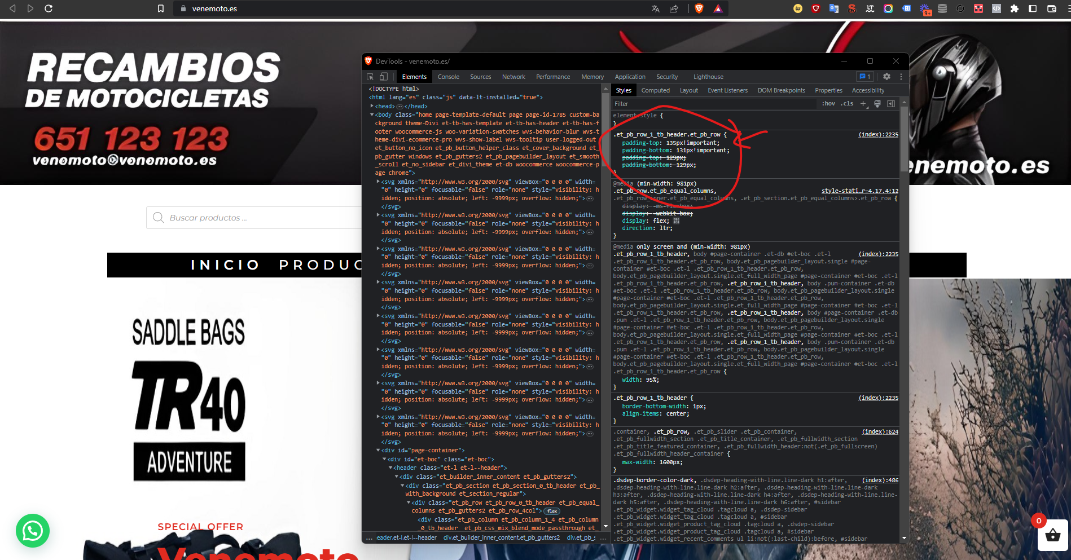Toggle the .cls element classes panel
Image resolution: width=1071 pixels, height=560 pixels.
pyautogui.click(x=847, y=104)
